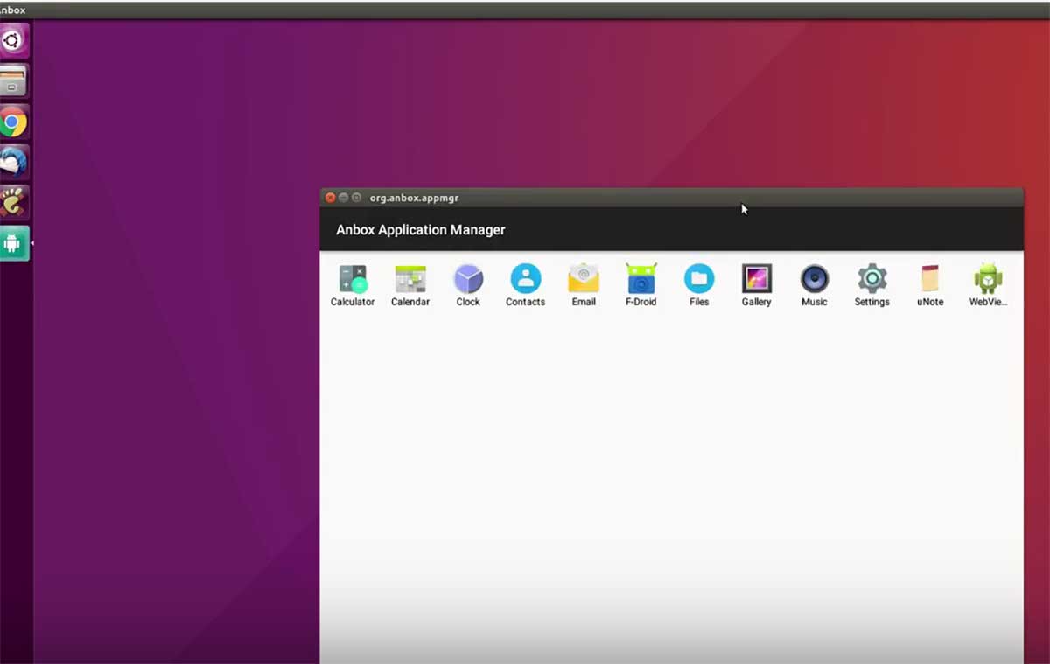Launch the Email app
This screenshot has height=664, width=1050.
[583, 278]
